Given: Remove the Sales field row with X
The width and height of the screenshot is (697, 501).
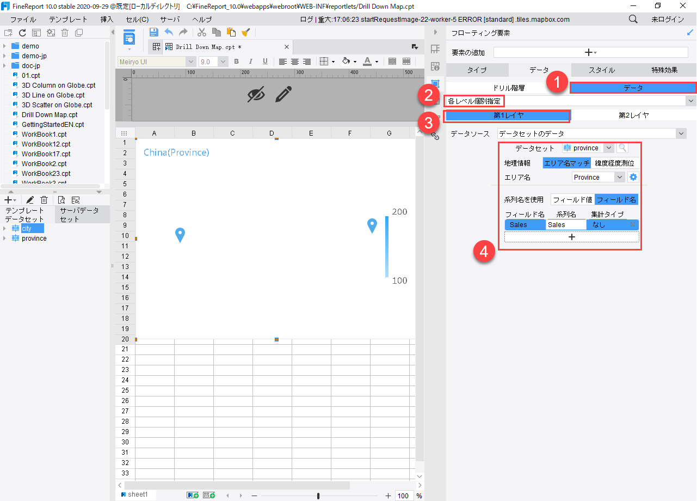Looking at the screenshot, I should pyautogui.click(x=633, y=224).
